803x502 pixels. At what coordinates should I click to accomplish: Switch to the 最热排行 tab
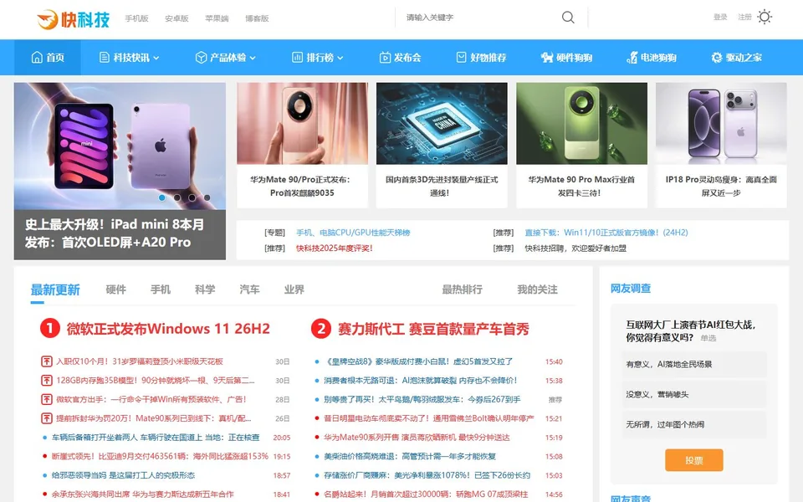pos(462,289)
